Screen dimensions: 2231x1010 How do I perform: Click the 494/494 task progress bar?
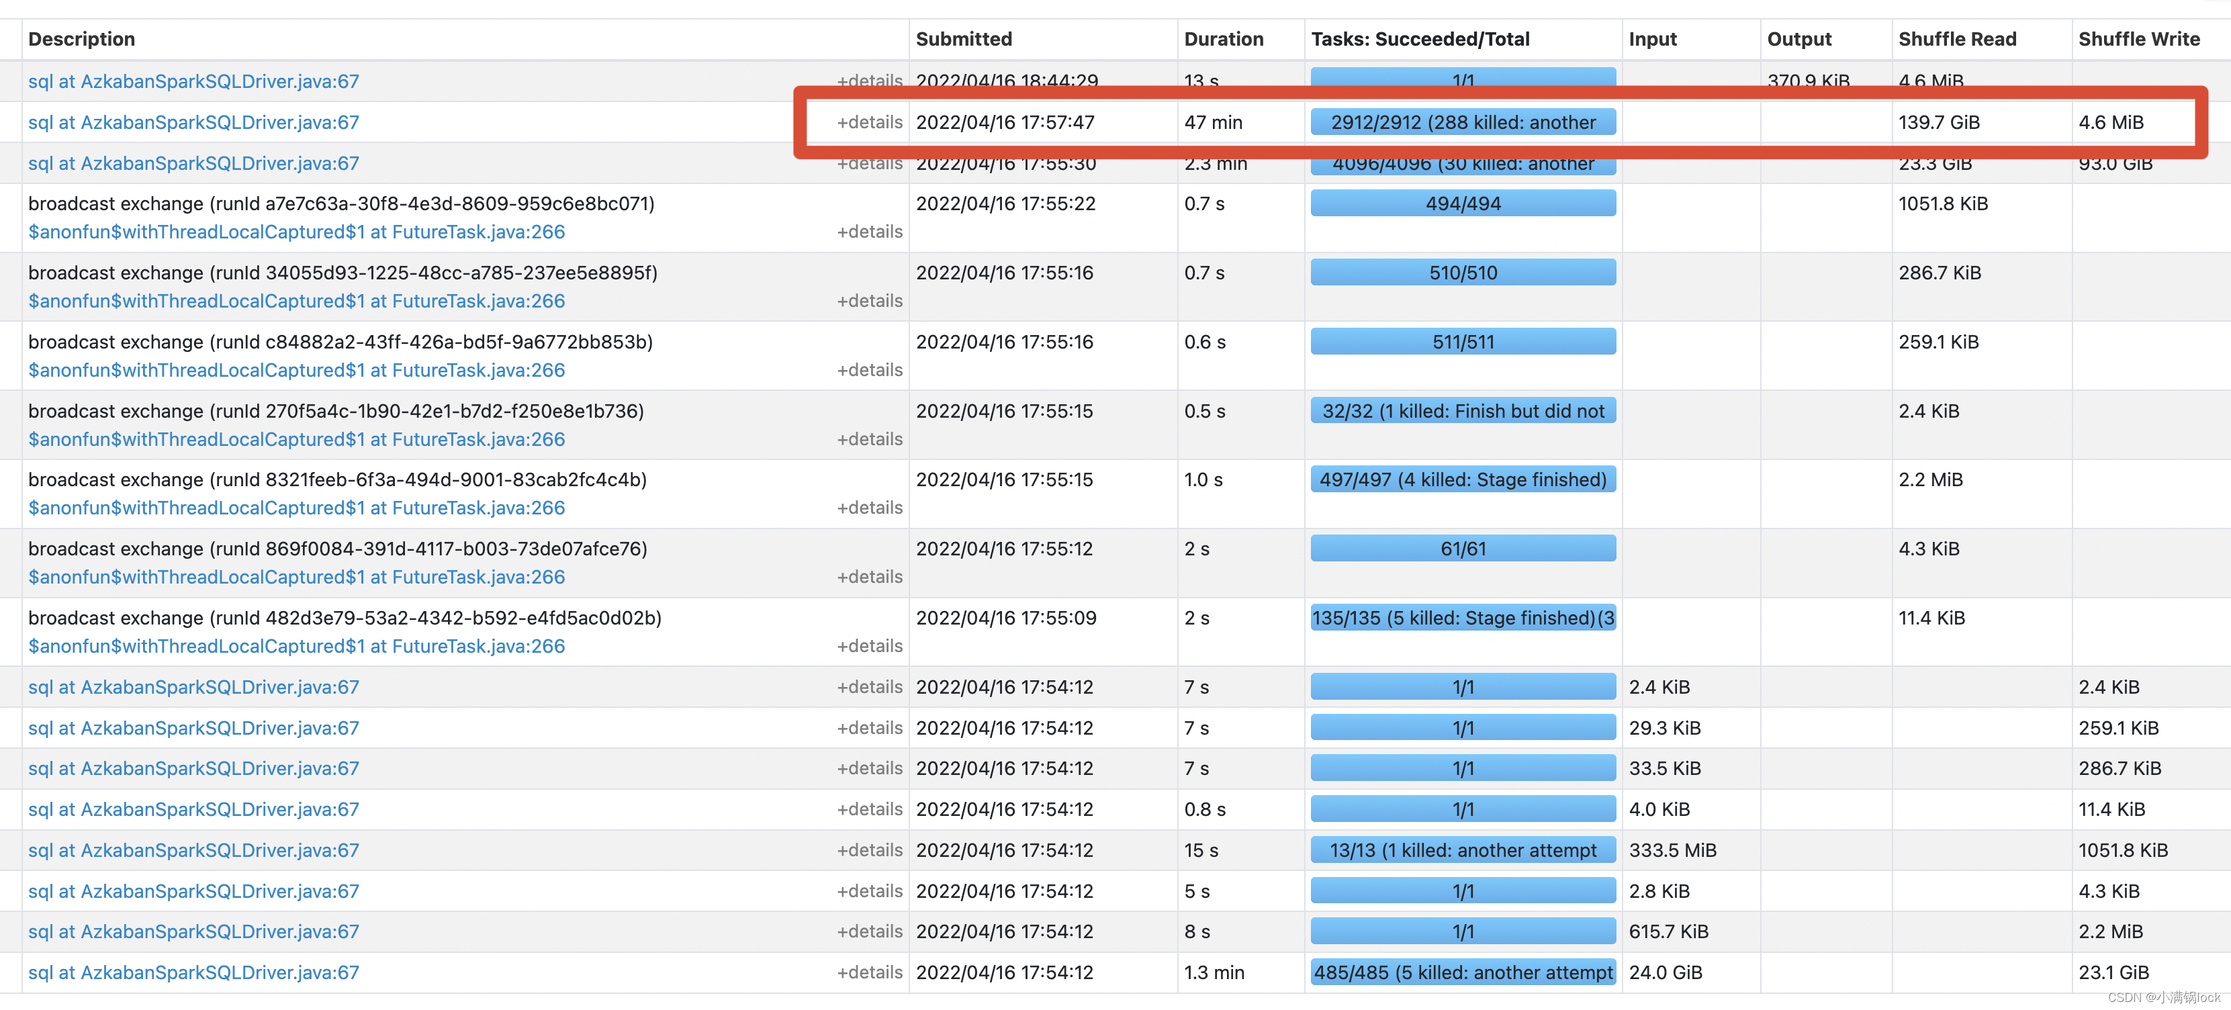tap(1462, 203)
